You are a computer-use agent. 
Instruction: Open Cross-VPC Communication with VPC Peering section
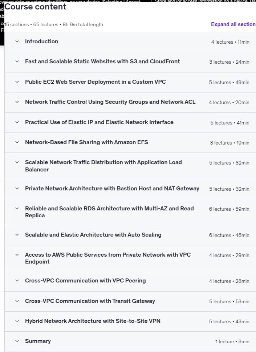(x=85, y=281)
